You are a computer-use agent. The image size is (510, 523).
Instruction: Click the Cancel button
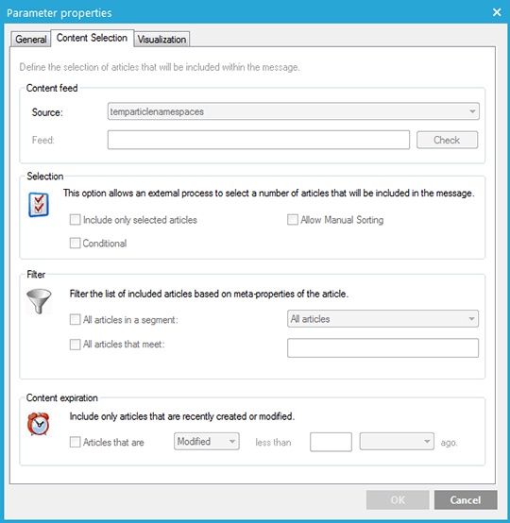[466, 499]
